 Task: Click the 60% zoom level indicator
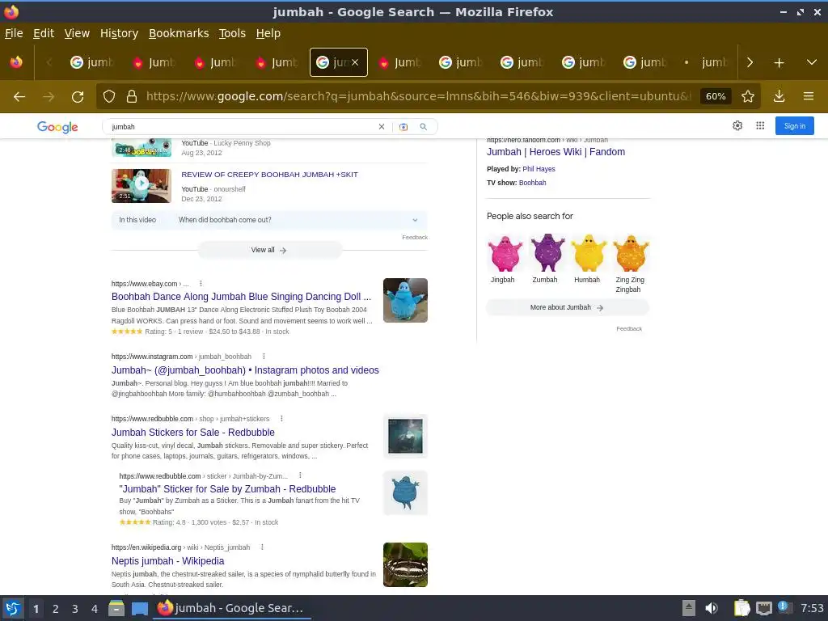pyautogui.click(x=716, y=96)
